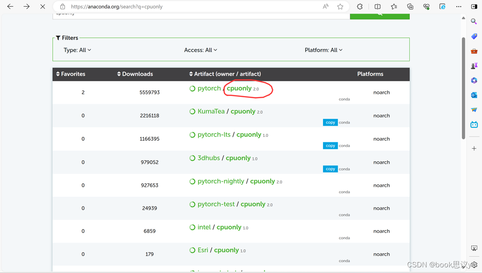Open pytorch / cpuonly 2.0 package
Screen dimensions: 482x273
[239, 88]
